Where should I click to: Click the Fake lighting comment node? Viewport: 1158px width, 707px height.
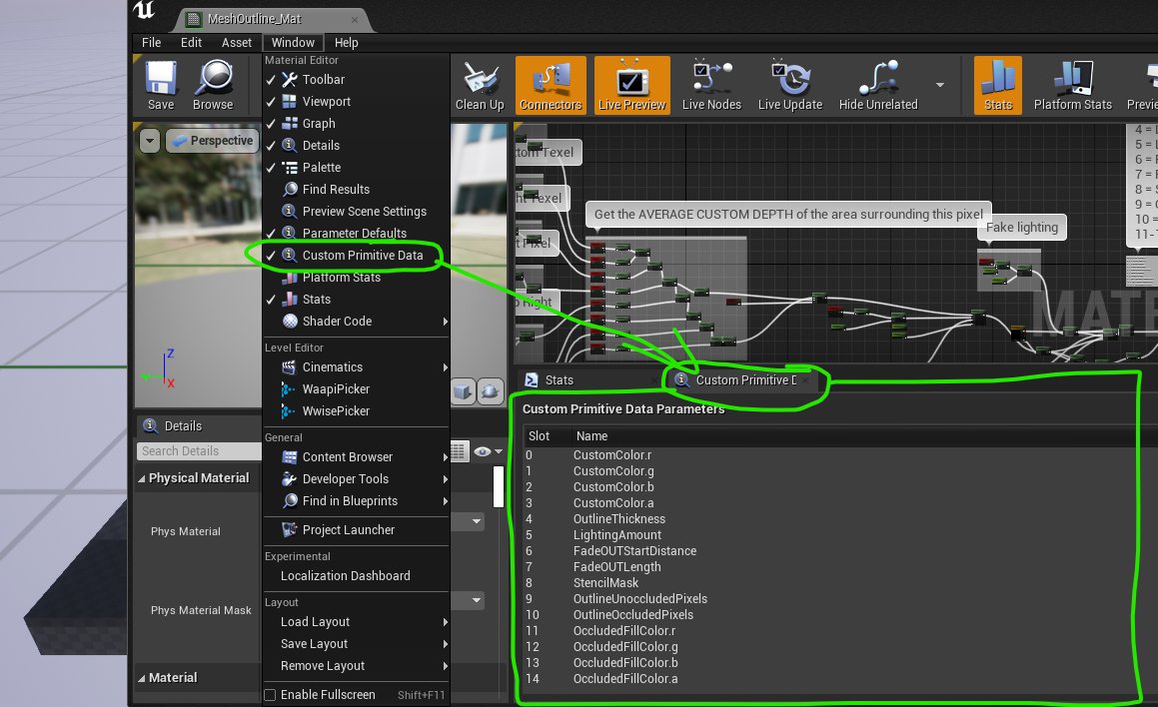click(x=1021, y=228)
